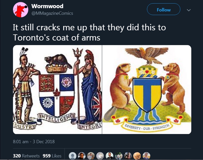Screen dimensions: 203x160
Task: Open the @MMagazineComics handle link
Action: click(x=52, y=13)
